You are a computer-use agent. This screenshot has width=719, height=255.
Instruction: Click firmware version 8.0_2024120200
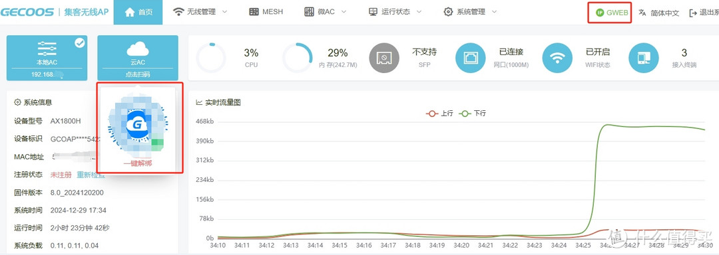pos(77,193)
